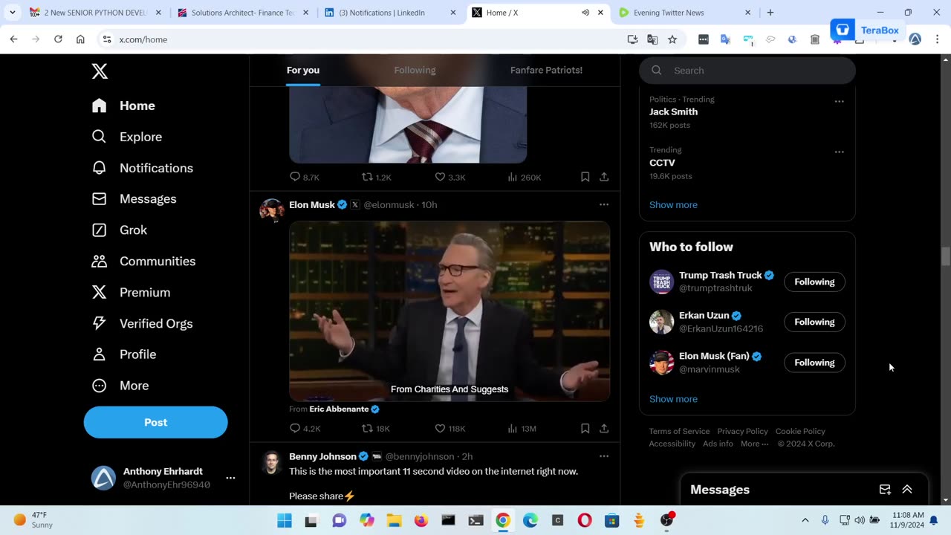Switch to Following timeline tab
The width and height of the screenshot is (951, 535).
[415, 70]
